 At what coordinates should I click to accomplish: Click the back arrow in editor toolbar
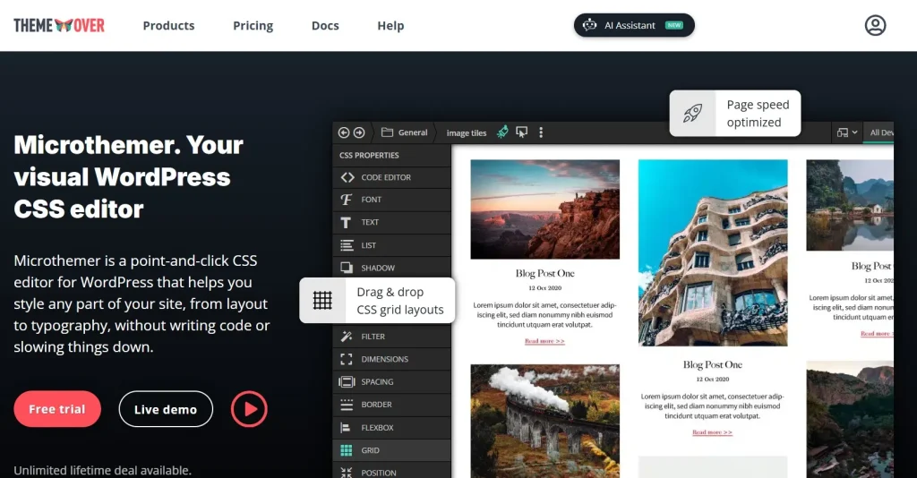(x=344, y=132)
